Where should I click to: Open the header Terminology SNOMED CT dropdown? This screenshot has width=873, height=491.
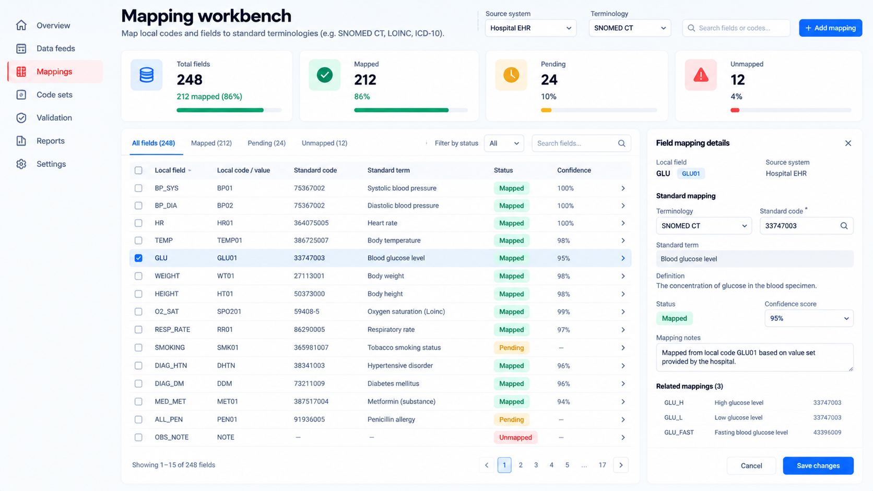(630, 28)
